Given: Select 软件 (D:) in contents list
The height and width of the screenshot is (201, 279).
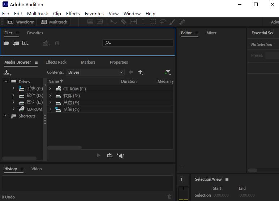Looking at the screenshot, I should 110,96.
